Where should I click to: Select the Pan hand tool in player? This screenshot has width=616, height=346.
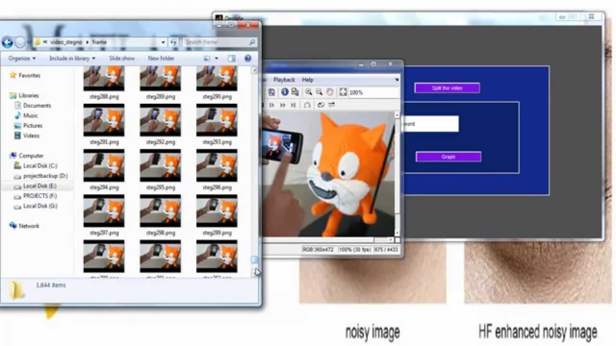(330, 92)
